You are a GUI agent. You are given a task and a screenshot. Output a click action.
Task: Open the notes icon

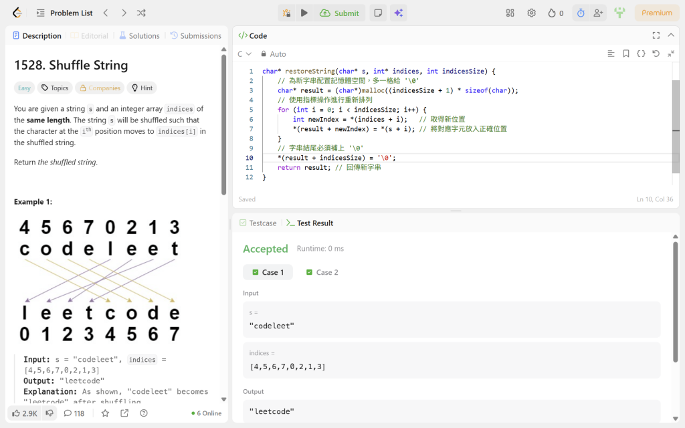379,13
